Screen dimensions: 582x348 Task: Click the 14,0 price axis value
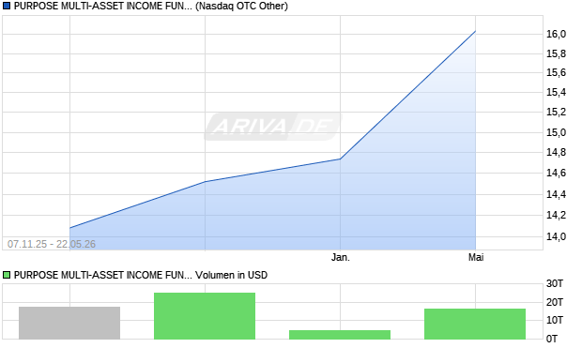pyautogui.click(x=556, y=236)
